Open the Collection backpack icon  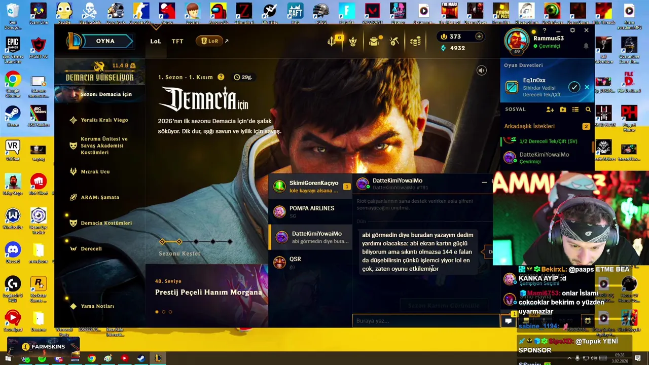(x=374, y=42)
